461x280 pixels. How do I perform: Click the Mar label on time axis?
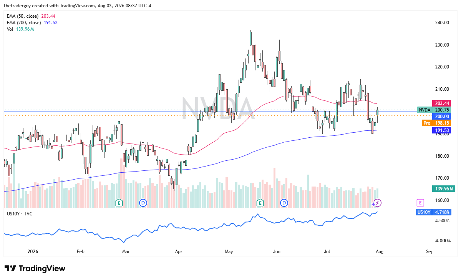[x=126, y=252]
